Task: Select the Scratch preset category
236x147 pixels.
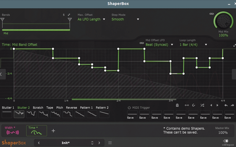Action: pos(38,108)
